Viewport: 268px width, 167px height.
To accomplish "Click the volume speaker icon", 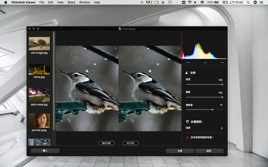I will coord(195,2).
